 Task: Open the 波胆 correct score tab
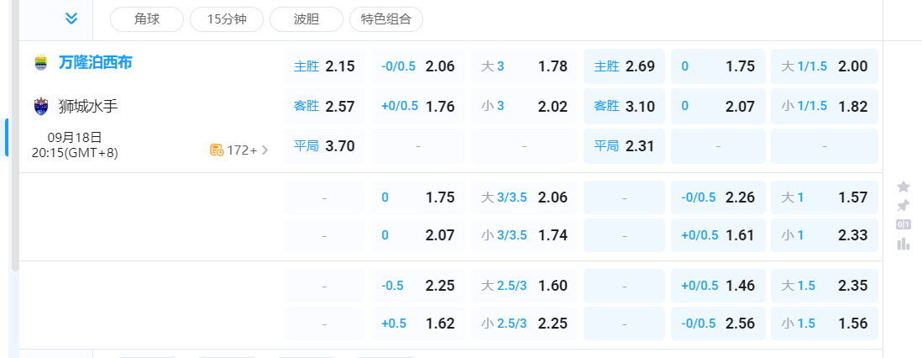coord(306,19)
